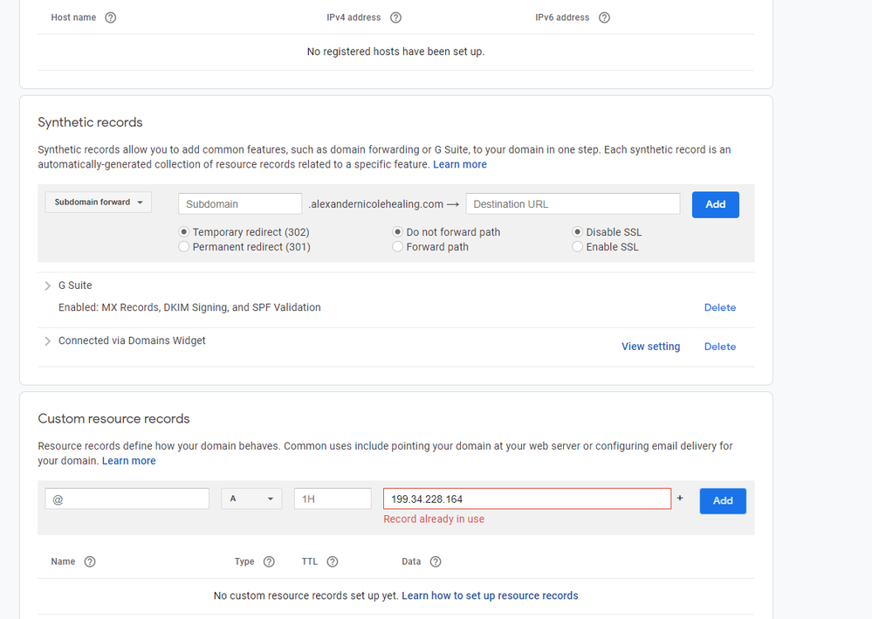The height and width of the screenshot is (619, 872).
Task: Open Host name help tooltip
Action: (109, 17)
